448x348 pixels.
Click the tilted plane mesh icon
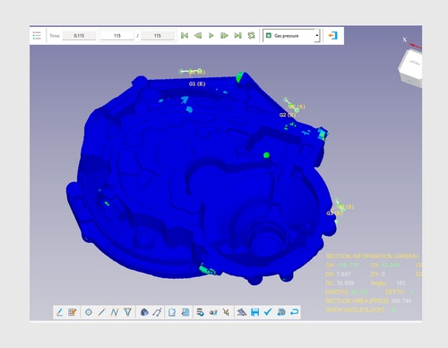tap(242, 312)
